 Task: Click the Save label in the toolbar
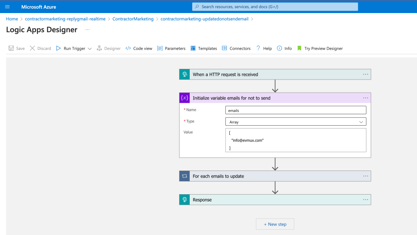pos(20,49)
